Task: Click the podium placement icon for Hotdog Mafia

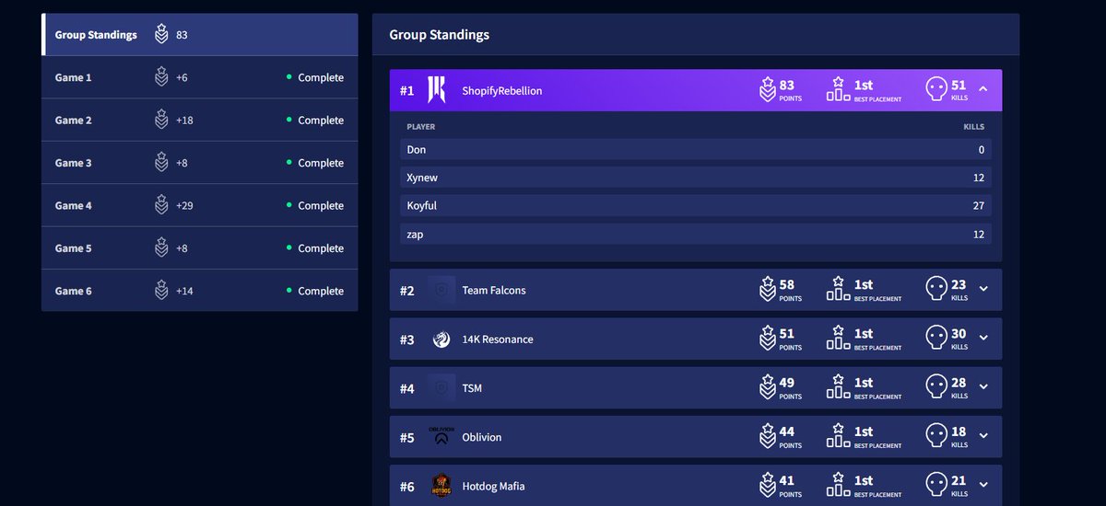Action: coord(838,484)
